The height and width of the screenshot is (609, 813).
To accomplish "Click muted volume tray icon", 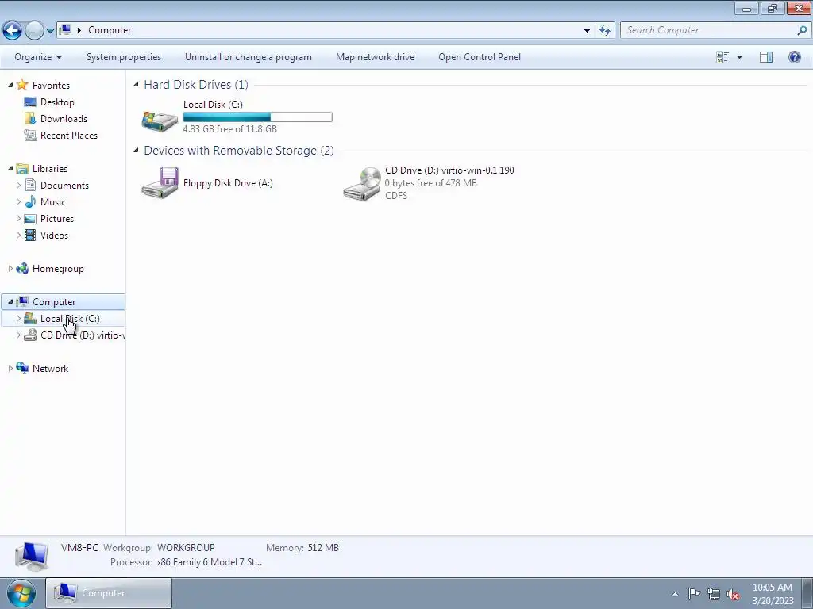I will point(733,595).
